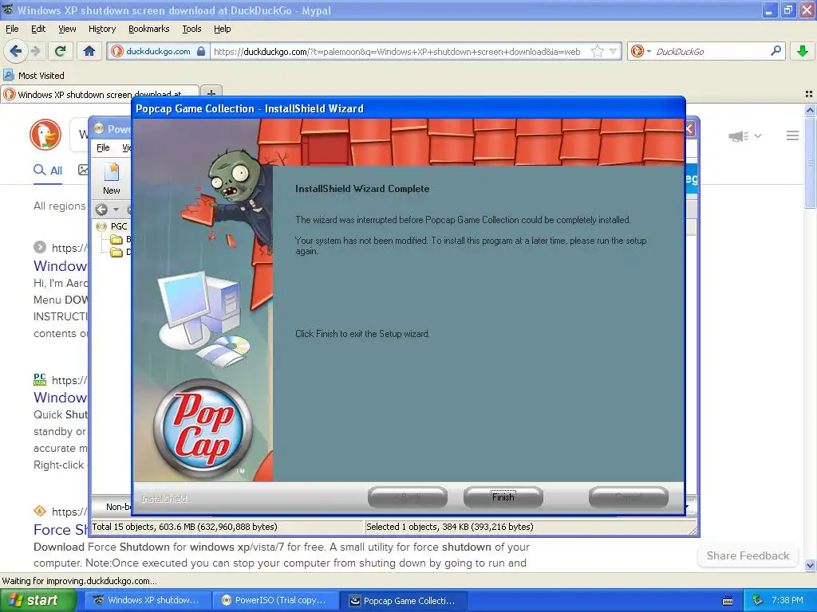Viewport: 817px width, 612px height.
Task: Open the Tools menu
Action: point(191,29)
